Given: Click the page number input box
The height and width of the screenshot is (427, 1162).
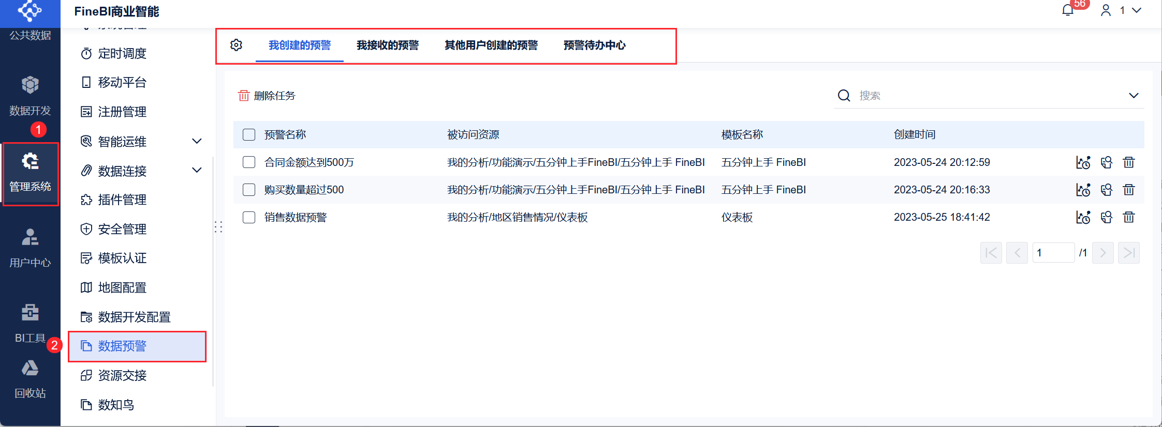Looking at the screenshot, I should (x=1053, y=253).
